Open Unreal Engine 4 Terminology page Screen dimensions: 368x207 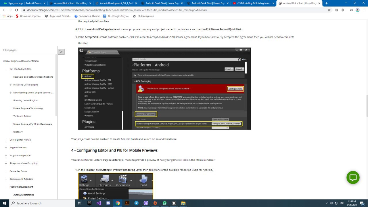click(x=28, y=108)
